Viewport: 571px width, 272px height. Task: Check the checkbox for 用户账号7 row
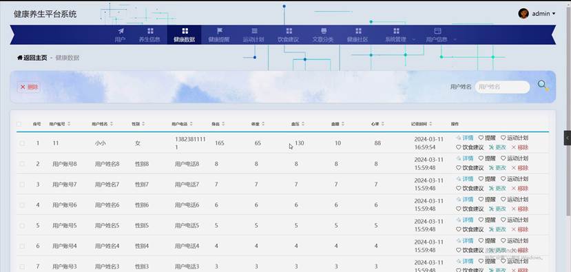point(22,185)
